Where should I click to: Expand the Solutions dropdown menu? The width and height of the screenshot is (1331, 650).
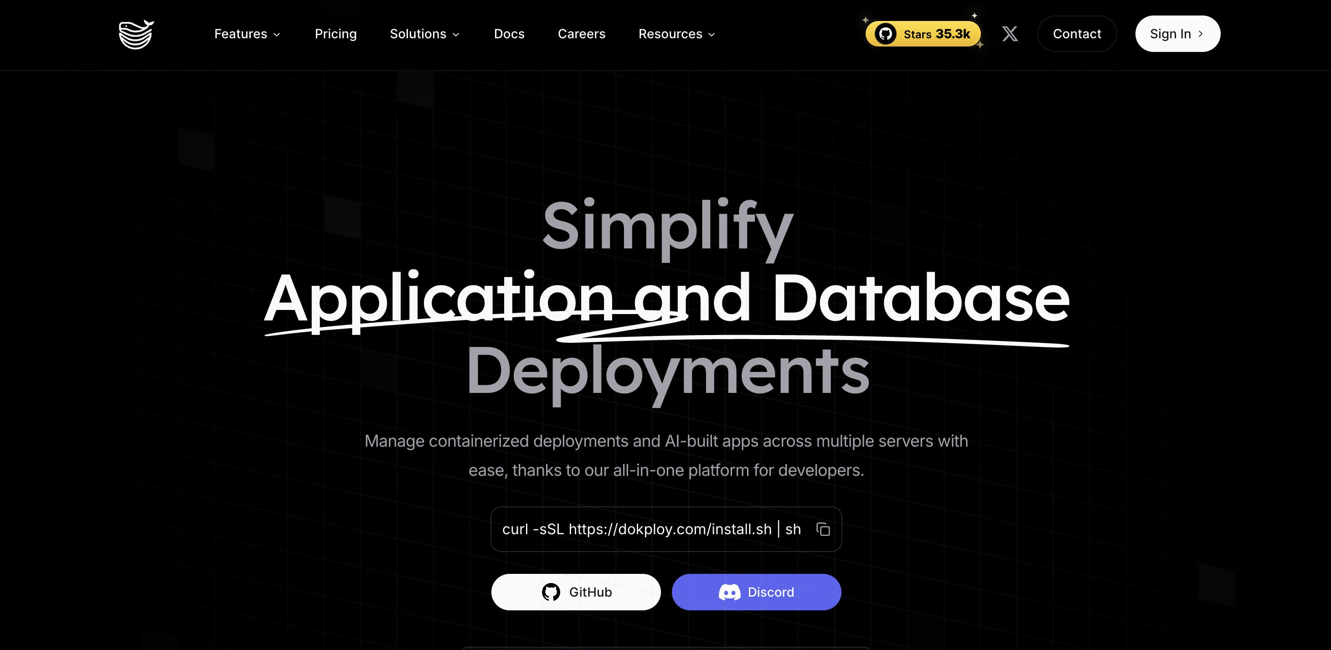pos(424,34)
